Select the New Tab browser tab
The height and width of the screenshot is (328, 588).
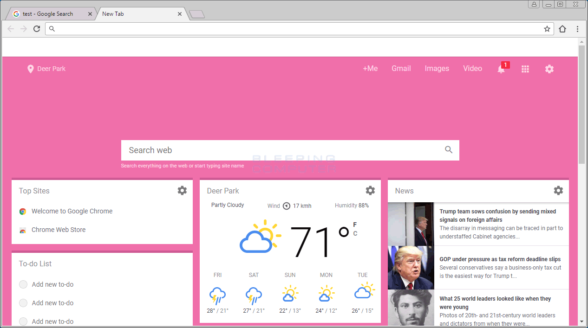(x=135, y=13)
